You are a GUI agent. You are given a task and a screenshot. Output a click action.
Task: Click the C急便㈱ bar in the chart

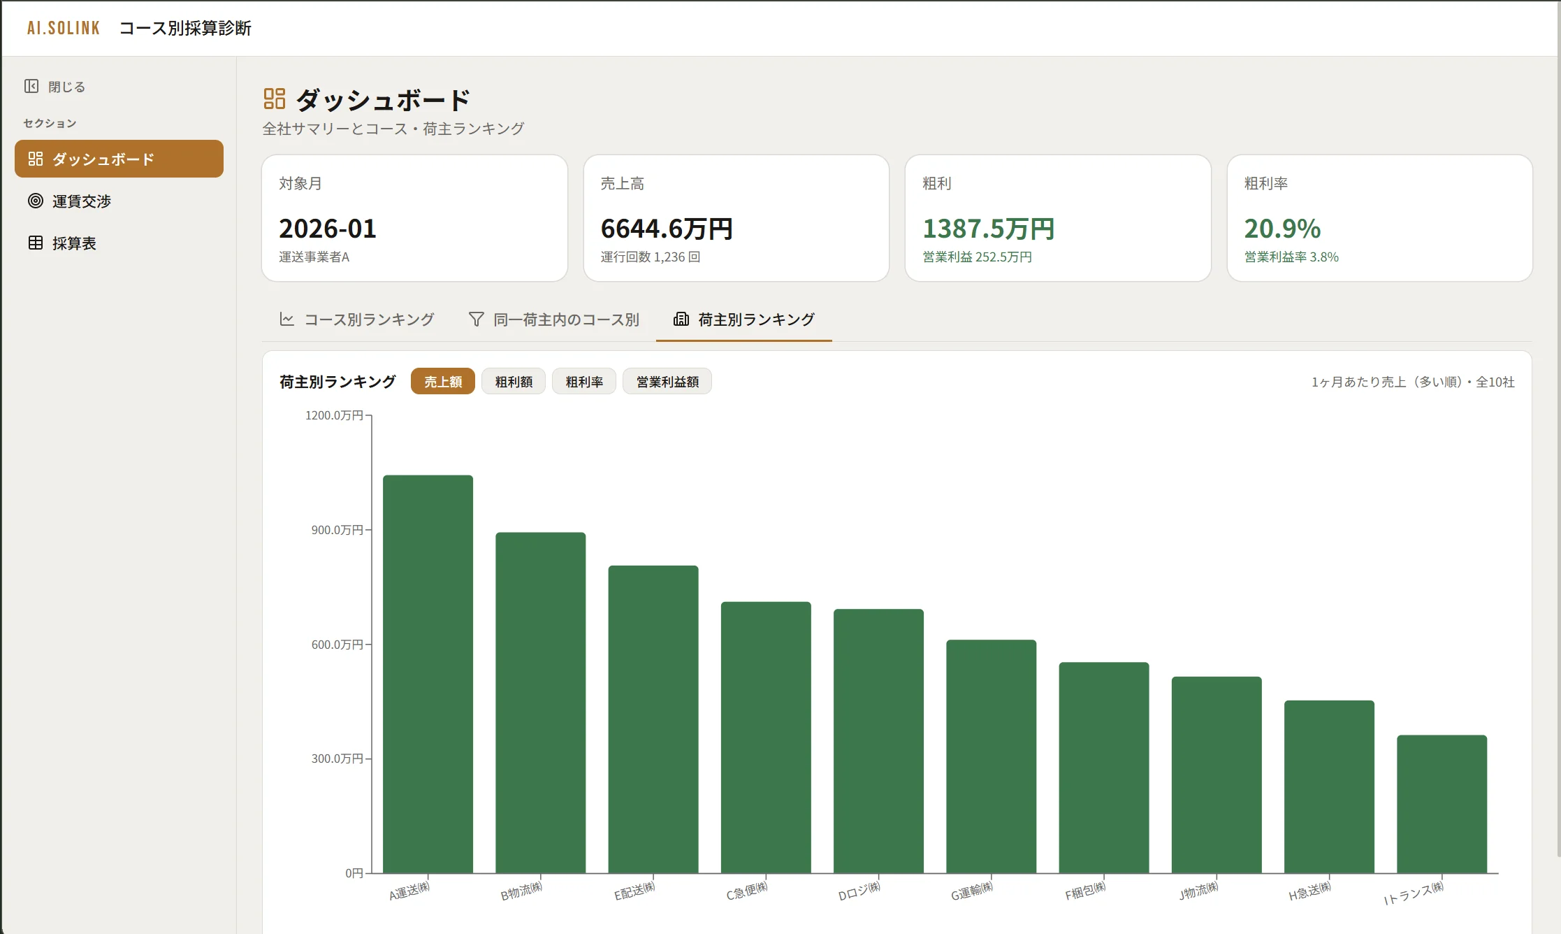coord(766,738)
